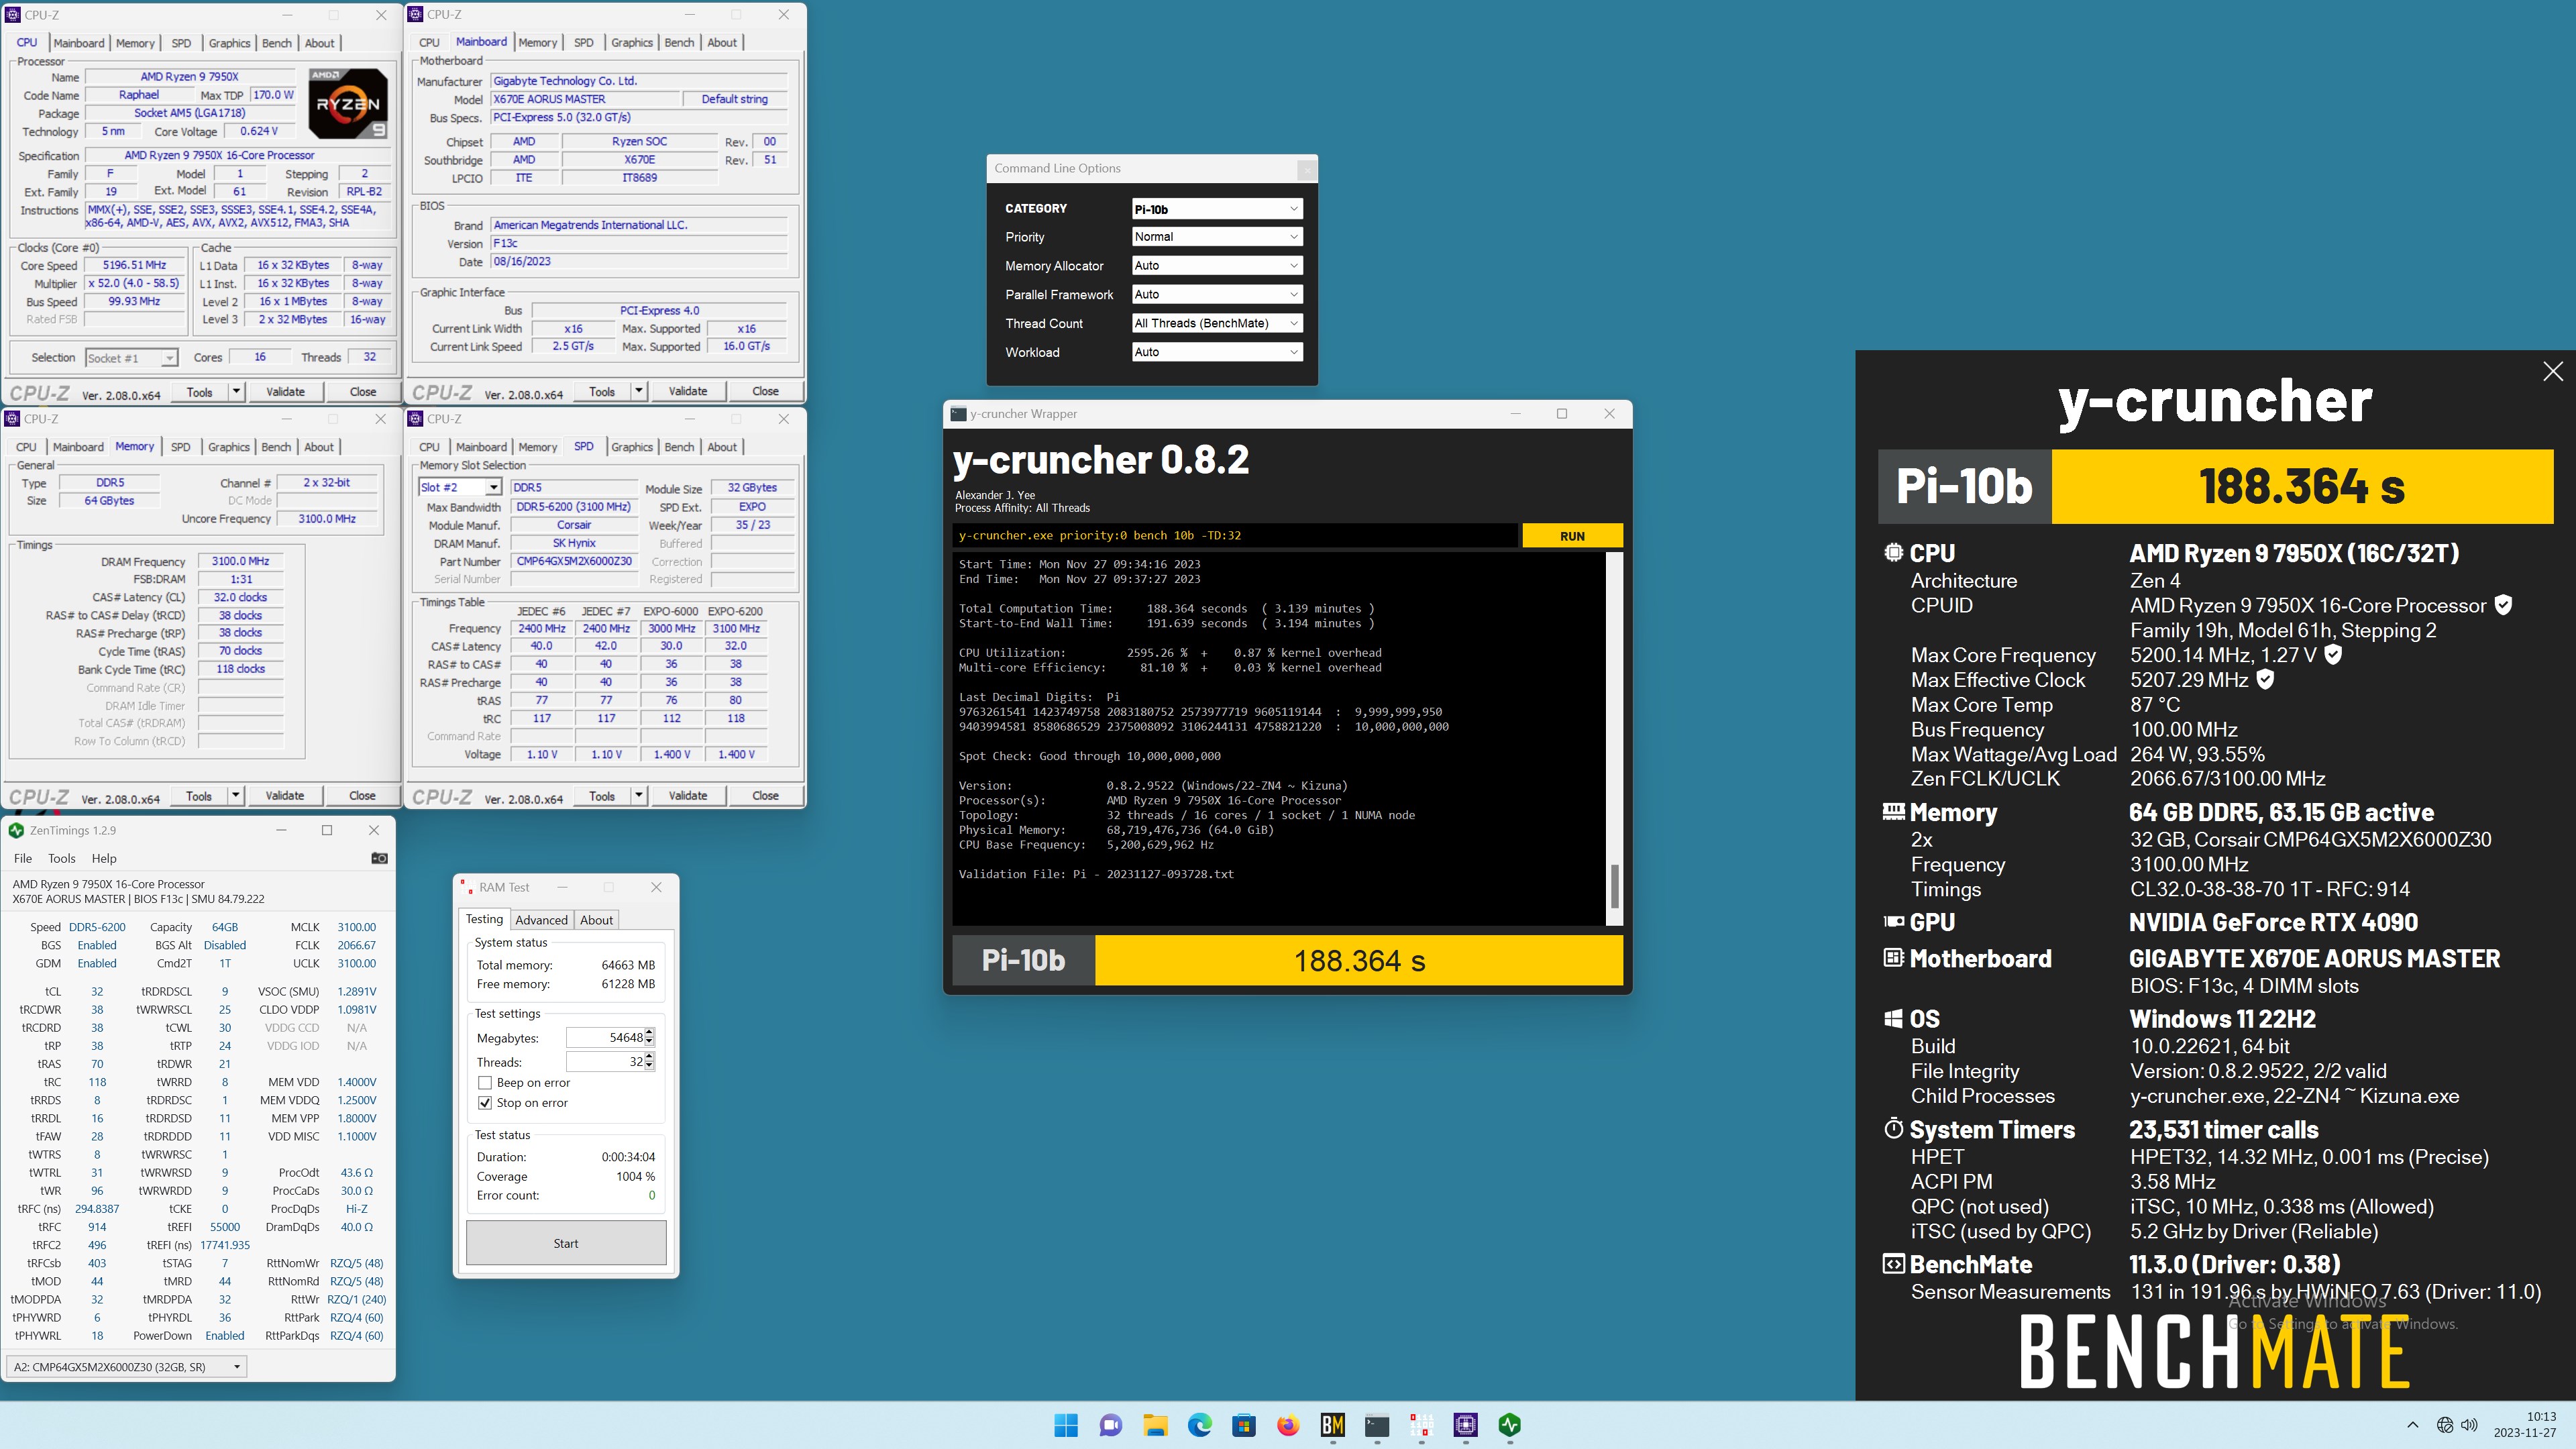Screen dimensions: 2576x1449
Task: Decrease Threads stepper down arrow
Action: tap(650, 1066)
